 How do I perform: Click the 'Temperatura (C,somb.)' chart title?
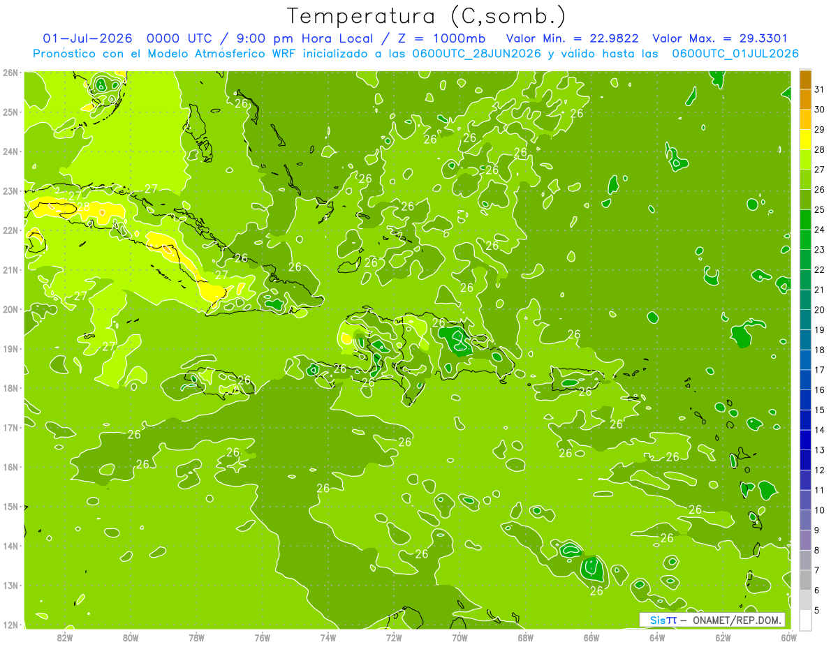[x=427, y=16]
